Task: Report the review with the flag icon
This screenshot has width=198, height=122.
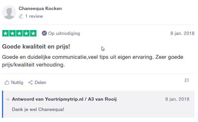Action: pos(187,81)
